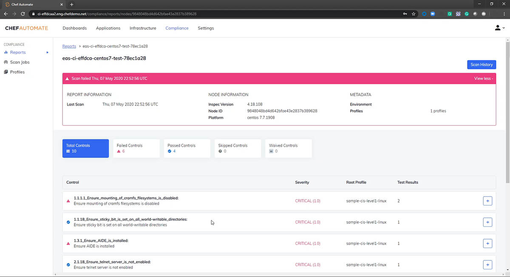This screenshot has height=277, width=510.
Task: Click the Scan History button
Action: (481, 65)
